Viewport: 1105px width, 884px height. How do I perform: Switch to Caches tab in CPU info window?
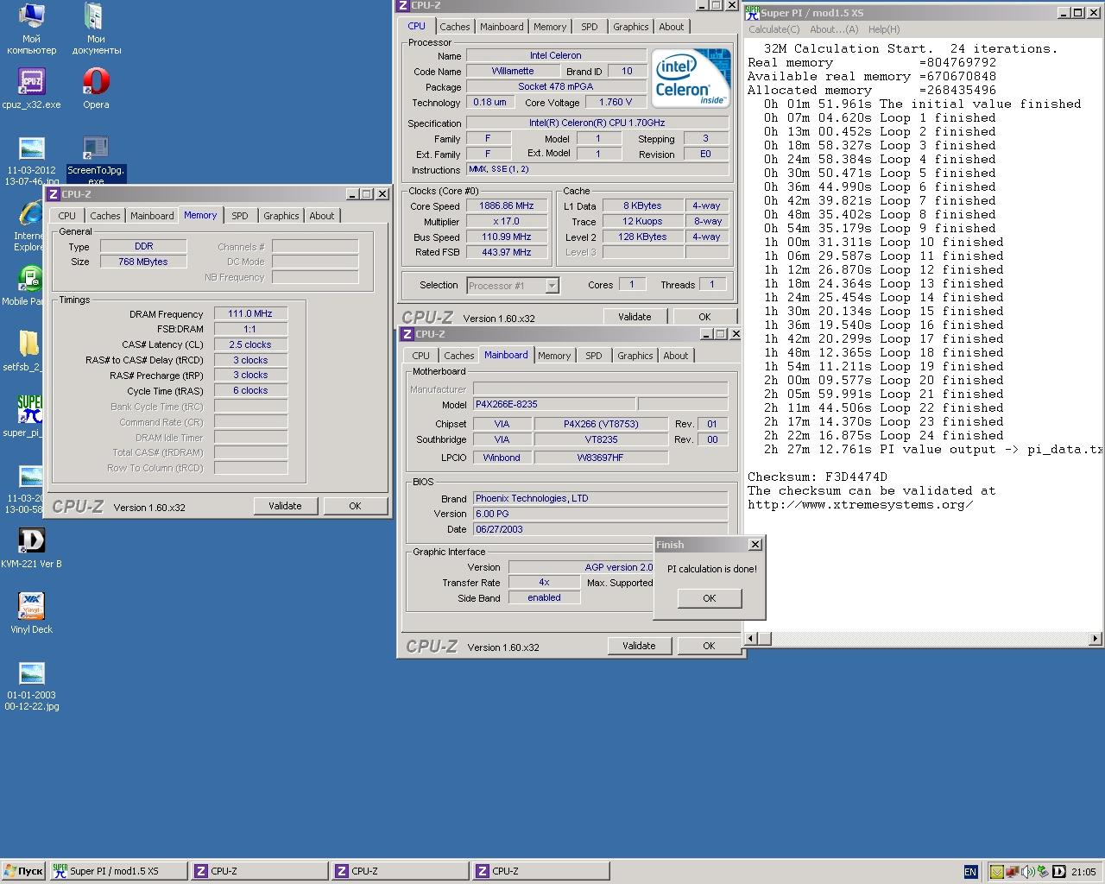(x=454, y=27)
